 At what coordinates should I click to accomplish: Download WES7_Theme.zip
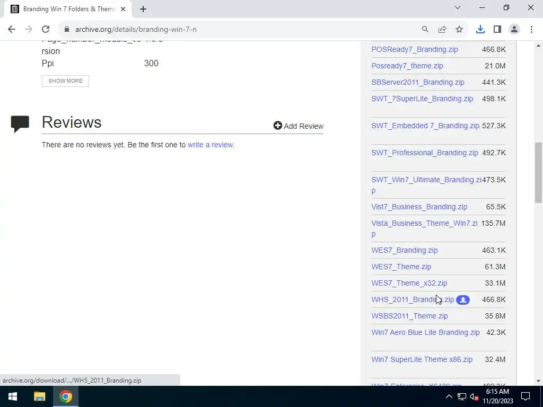tap(401, 267)
